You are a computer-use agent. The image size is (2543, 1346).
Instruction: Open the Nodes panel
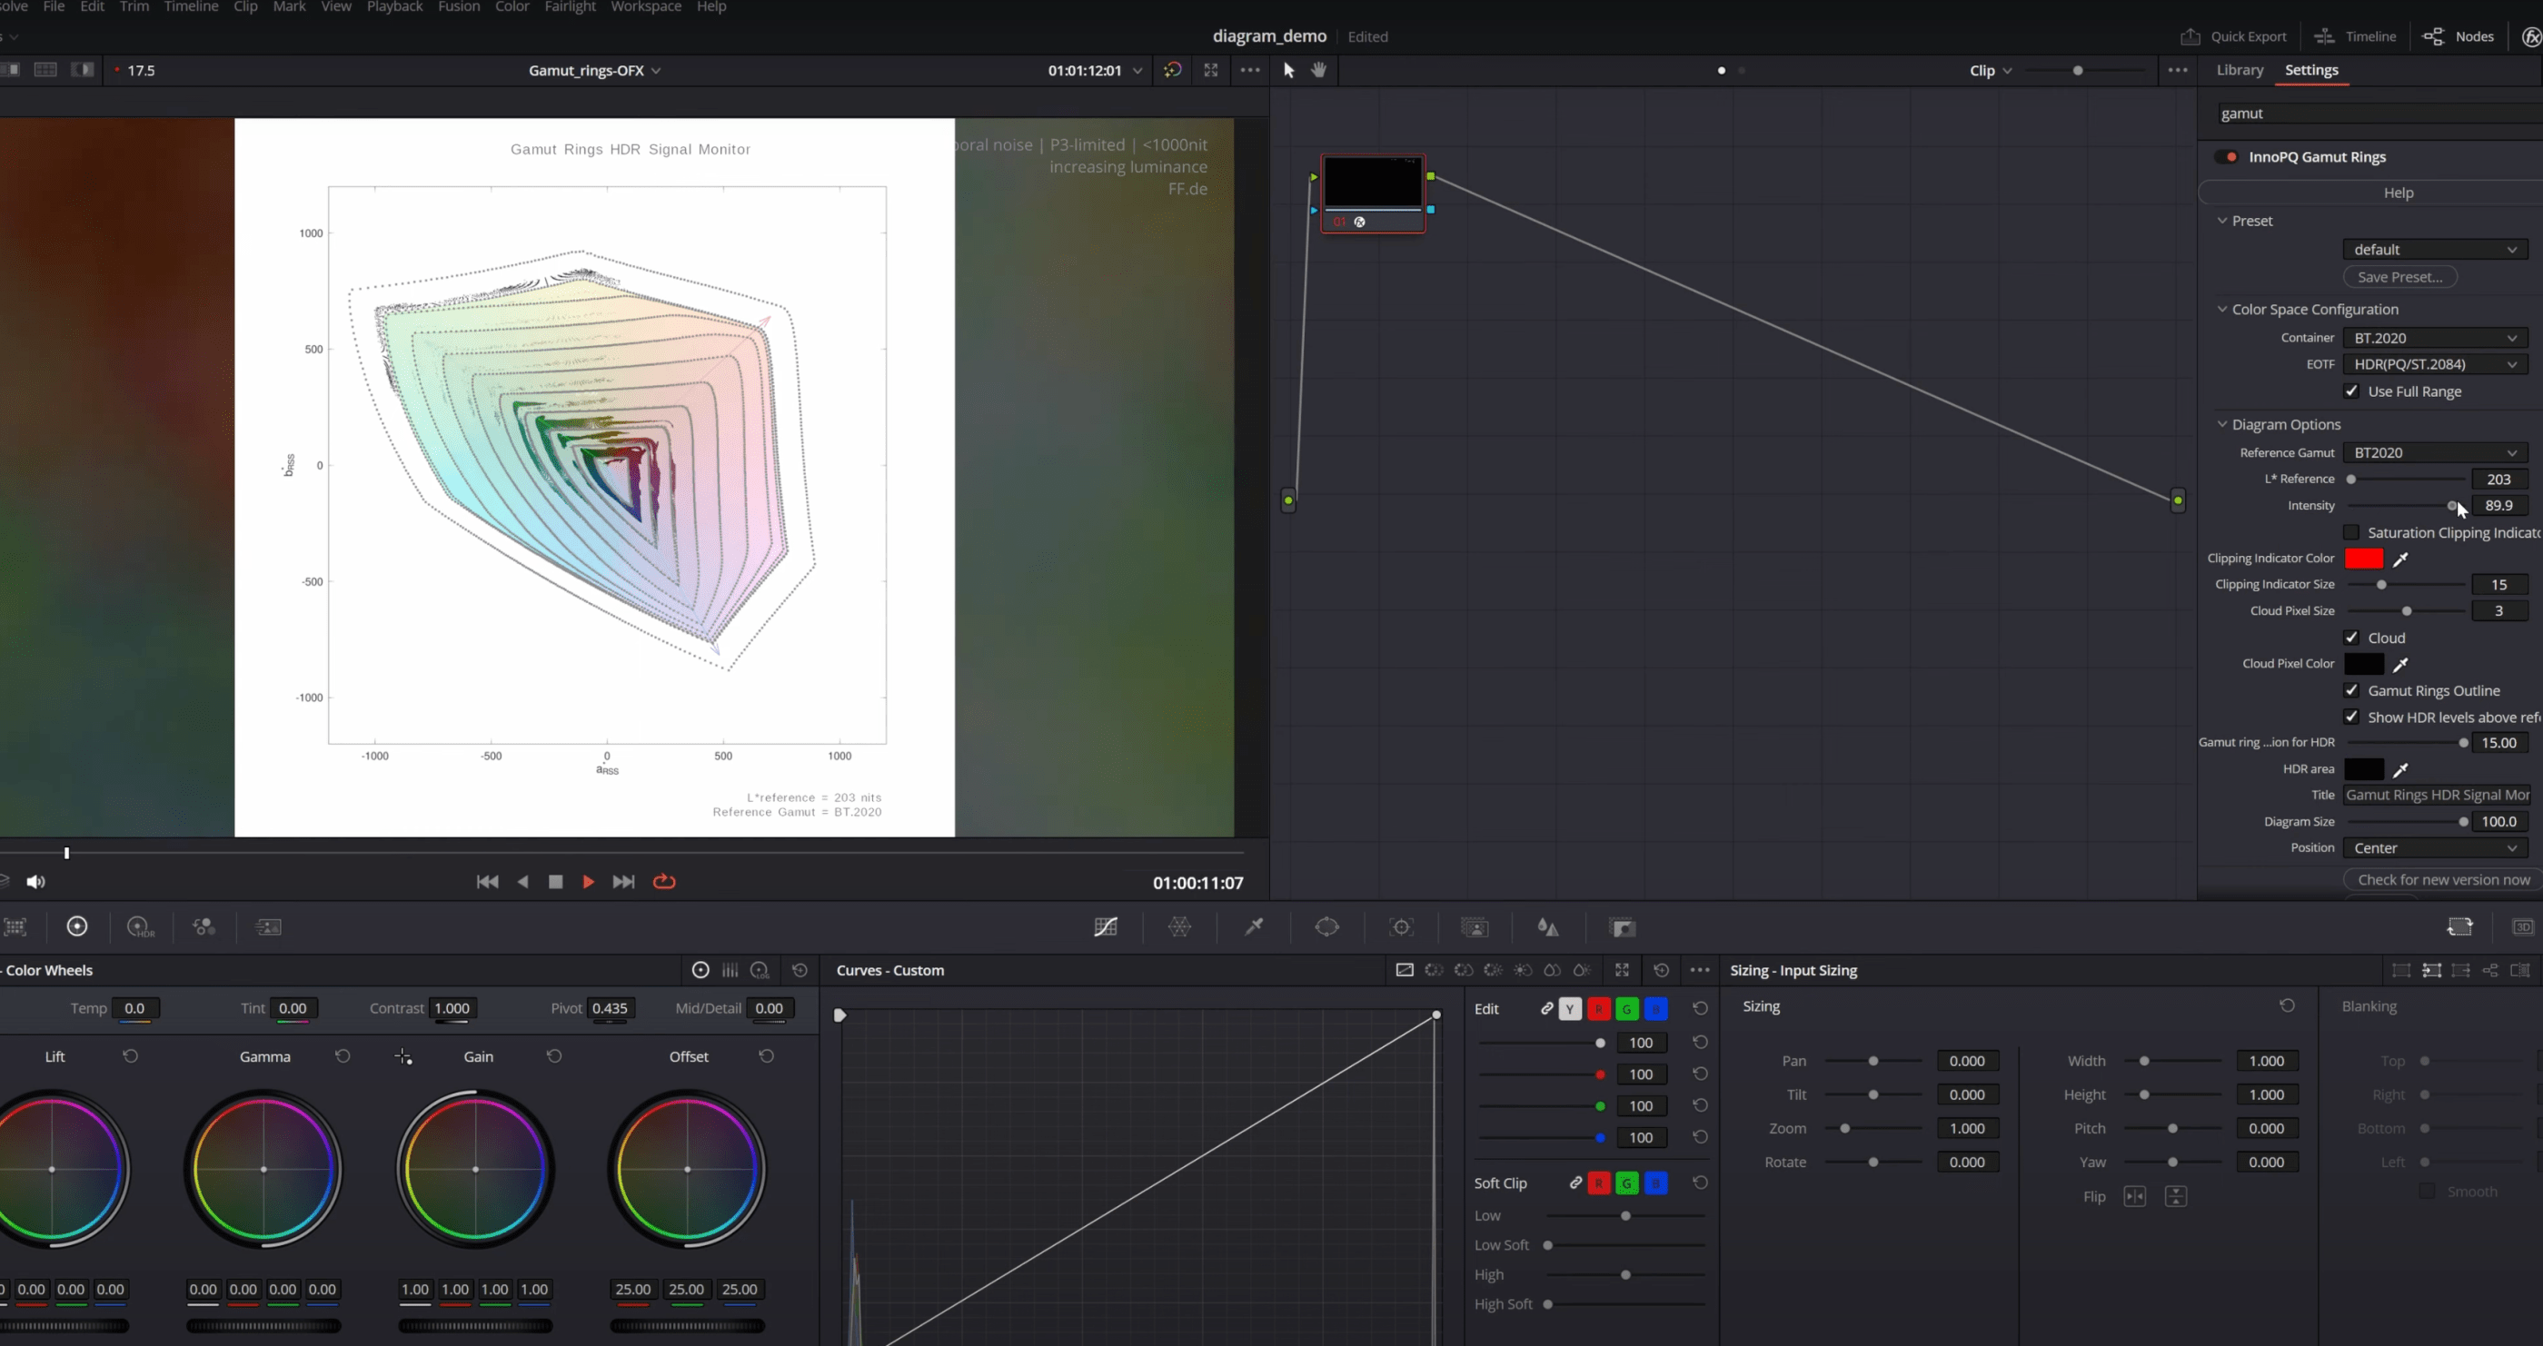point(2460,36)
